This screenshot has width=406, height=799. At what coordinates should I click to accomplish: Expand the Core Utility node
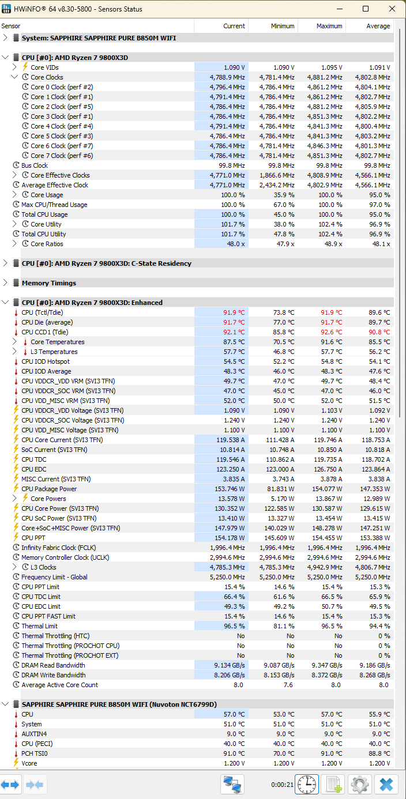pos(15,224)
